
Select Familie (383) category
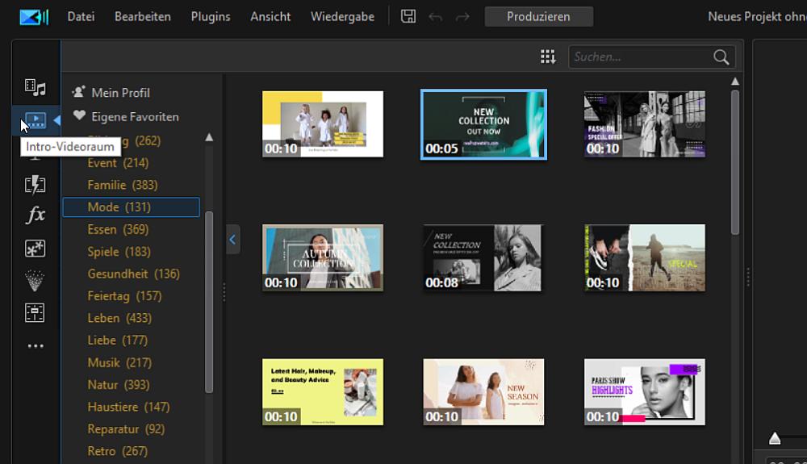click(x=123, y=185)
